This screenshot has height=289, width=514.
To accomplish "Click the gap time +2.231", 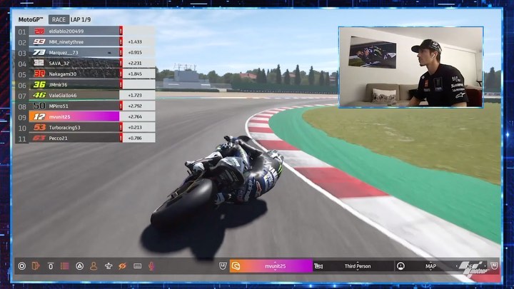I will tap(135, 64).
